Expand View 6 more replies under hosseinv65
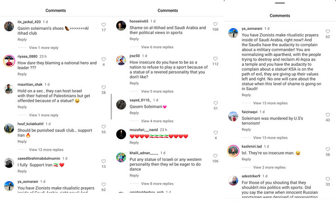This screenshot has height=224, width=336. [157, 47]
